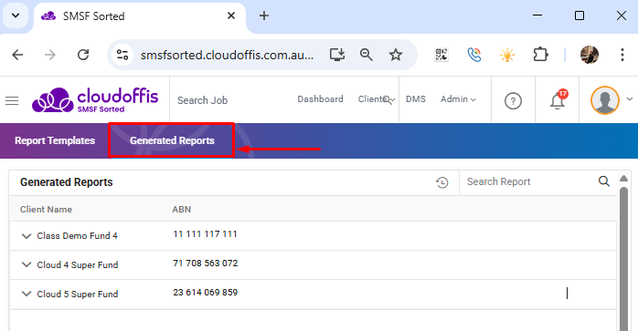Open the Chrome three-dot menu

[x=622, y=55]
